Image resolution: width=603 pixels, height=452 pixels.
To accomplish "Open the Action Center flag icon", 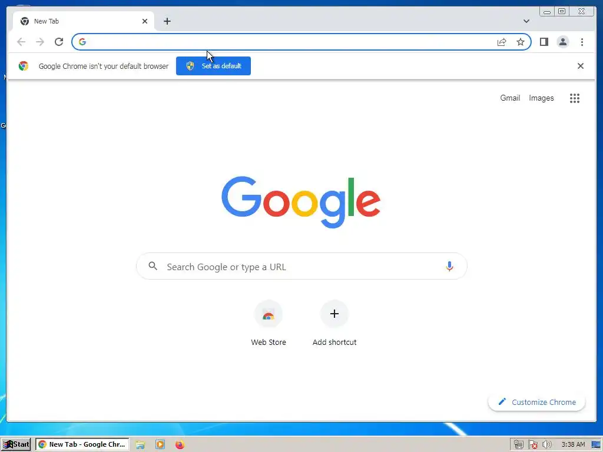I will [x=532, y=445].
